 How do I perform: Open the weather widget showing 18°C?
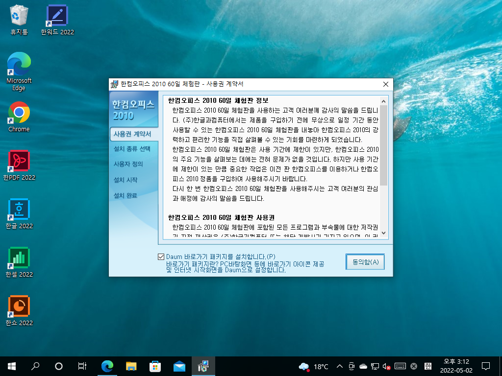pyautogui.click(x=313, y=366)
